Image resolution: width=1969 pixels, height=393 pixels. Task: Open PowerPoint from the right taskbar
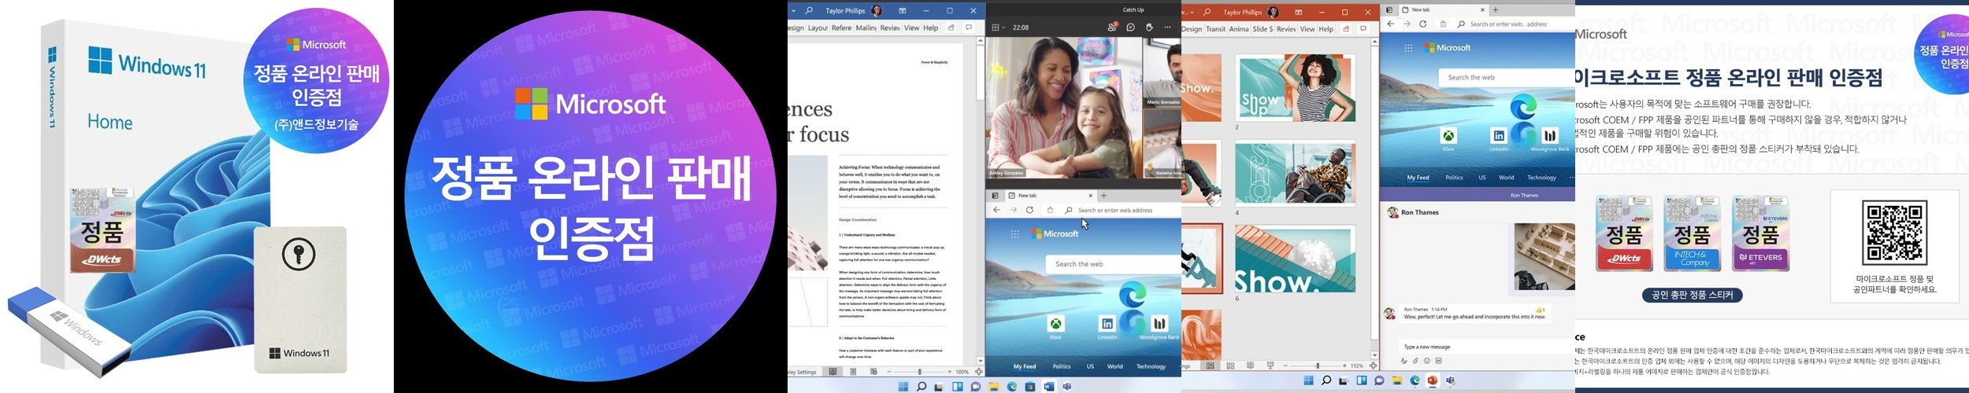click(x=1433, y=381)
